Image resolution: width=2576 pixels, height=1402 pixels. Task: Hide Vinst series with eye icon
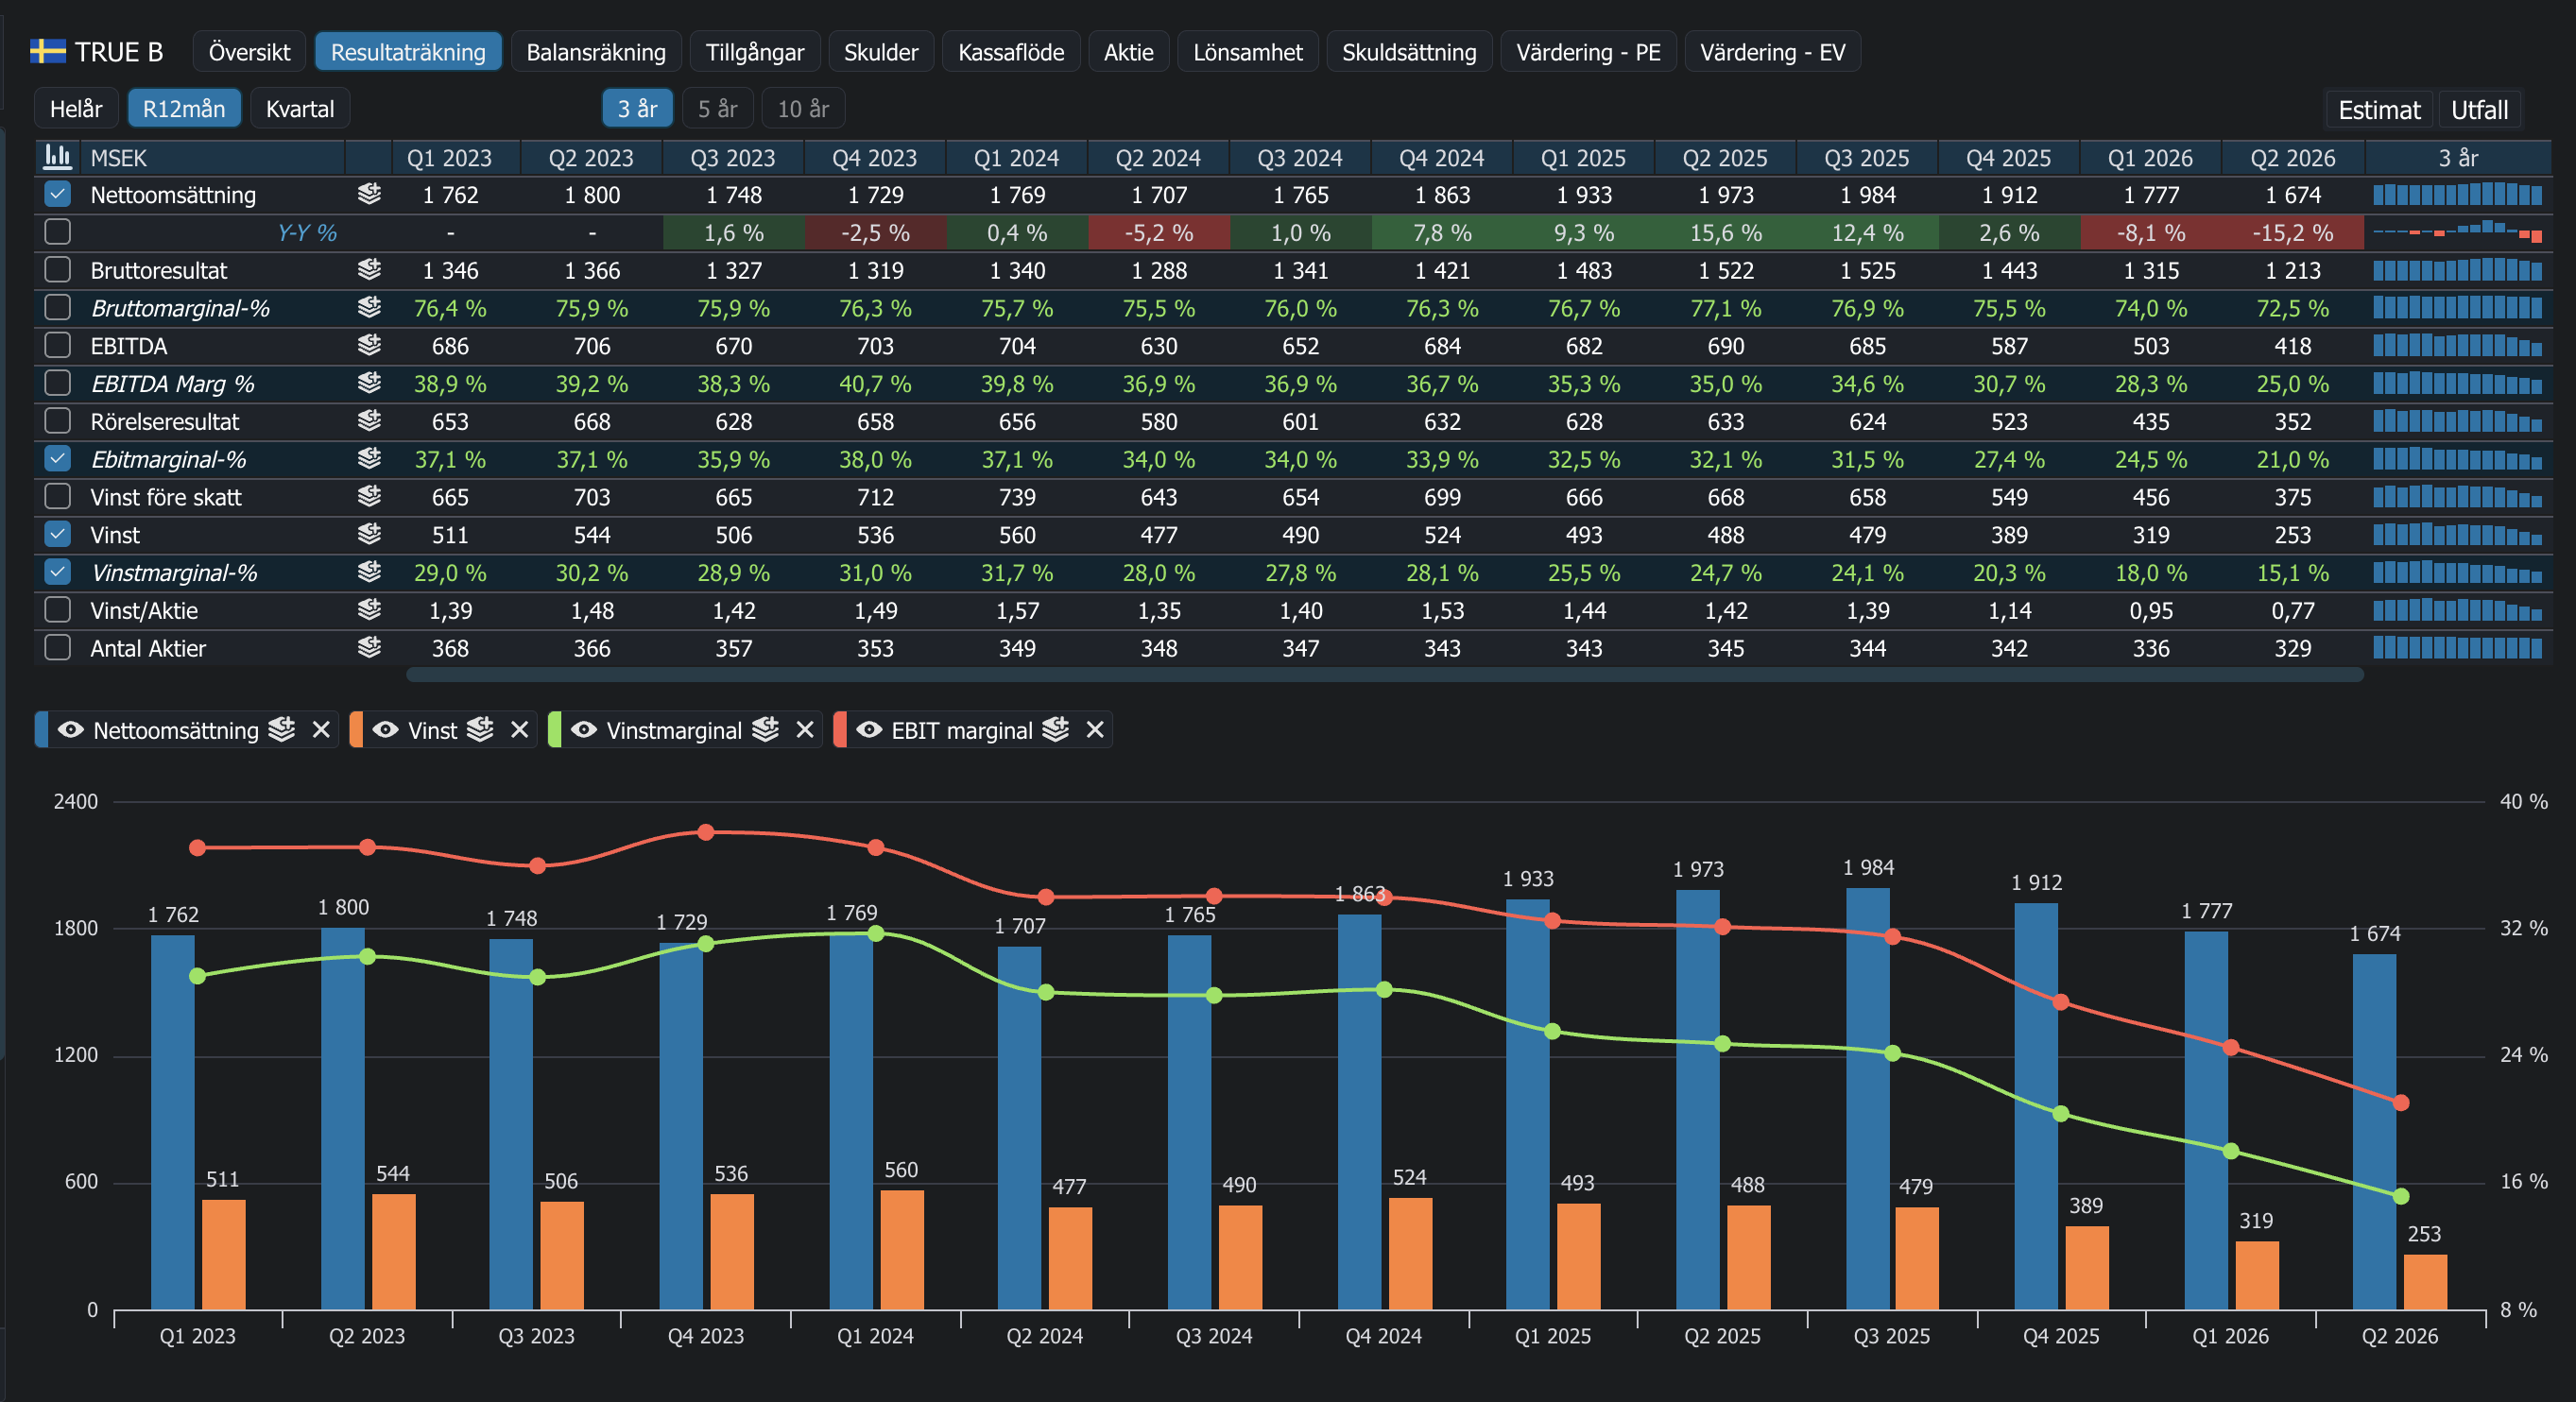pos(385,730)
